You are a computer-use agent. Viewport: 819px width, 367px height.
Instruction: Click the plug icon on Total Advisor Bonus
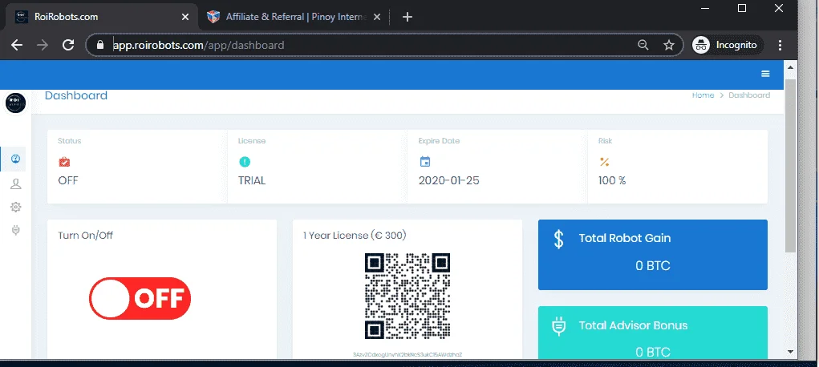pyautogui.click(x=558, y=326)
